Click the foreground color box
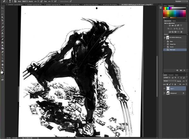This screenshot has height=139, width=189. (x=2, y=72)
